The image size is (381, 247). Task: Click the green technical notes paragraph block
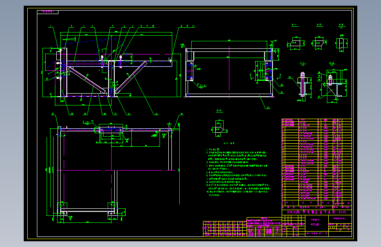pos(238,172)
